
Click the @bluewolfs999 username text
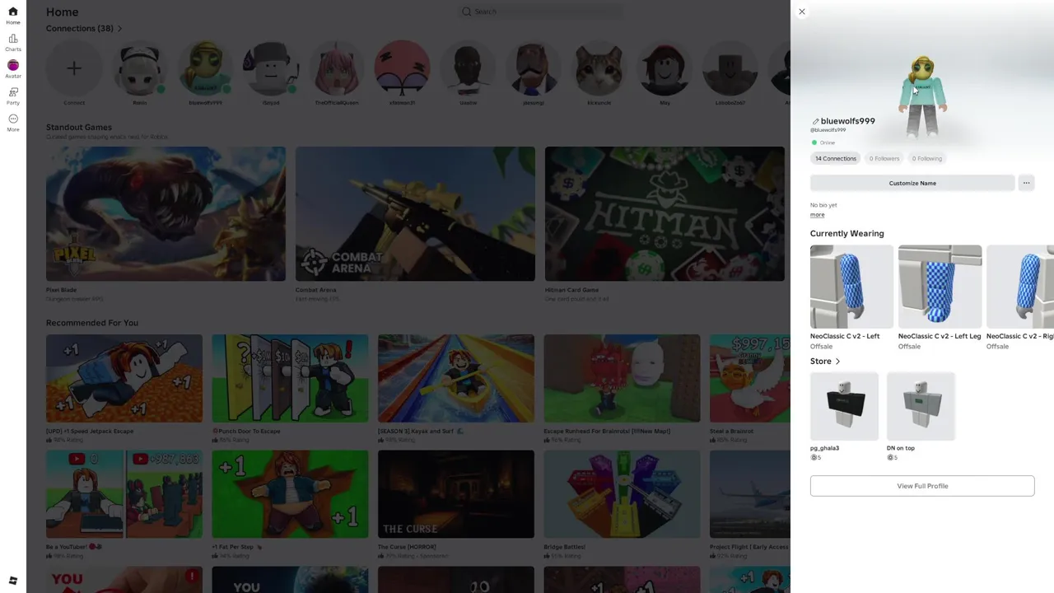828,130
